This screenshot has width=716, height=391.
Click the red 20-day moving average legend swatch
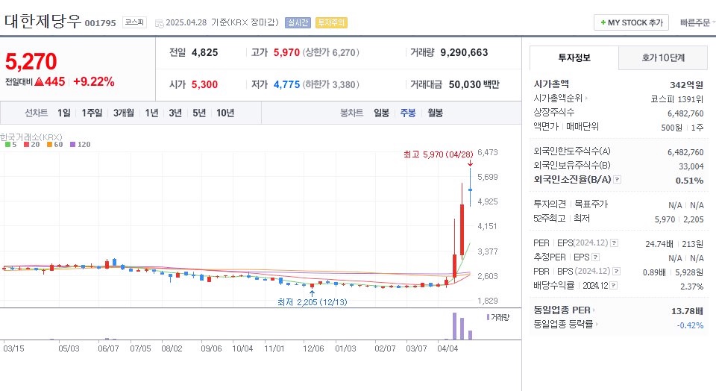click(26, 144)
